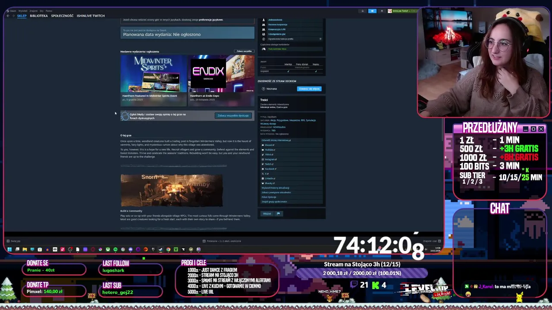Click the Udostępnianie gier feature link
The height and width of the screenshot is (310, 552).
click(x=277, y=34)
